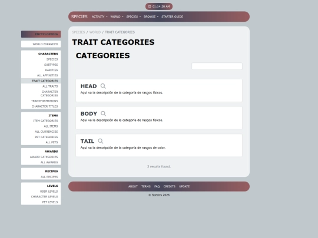This screenshot has height=238, width=318.
Task: Open All Awards in sidebar
Action: [49, 162]
